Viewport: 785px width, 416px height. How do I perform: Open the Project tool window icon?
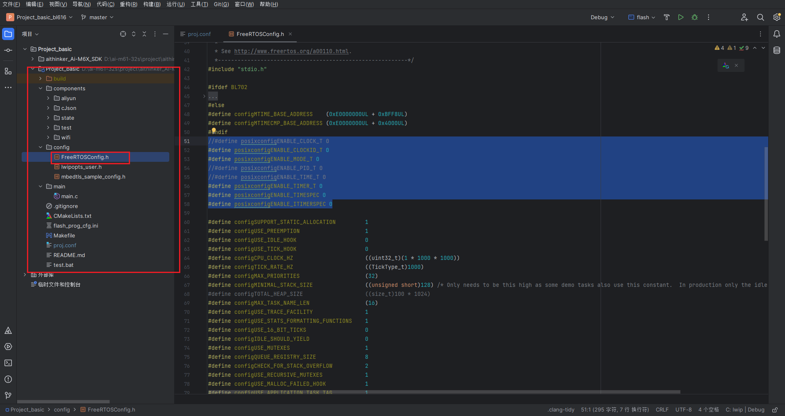pyautogui.click(x=8, y=34)
